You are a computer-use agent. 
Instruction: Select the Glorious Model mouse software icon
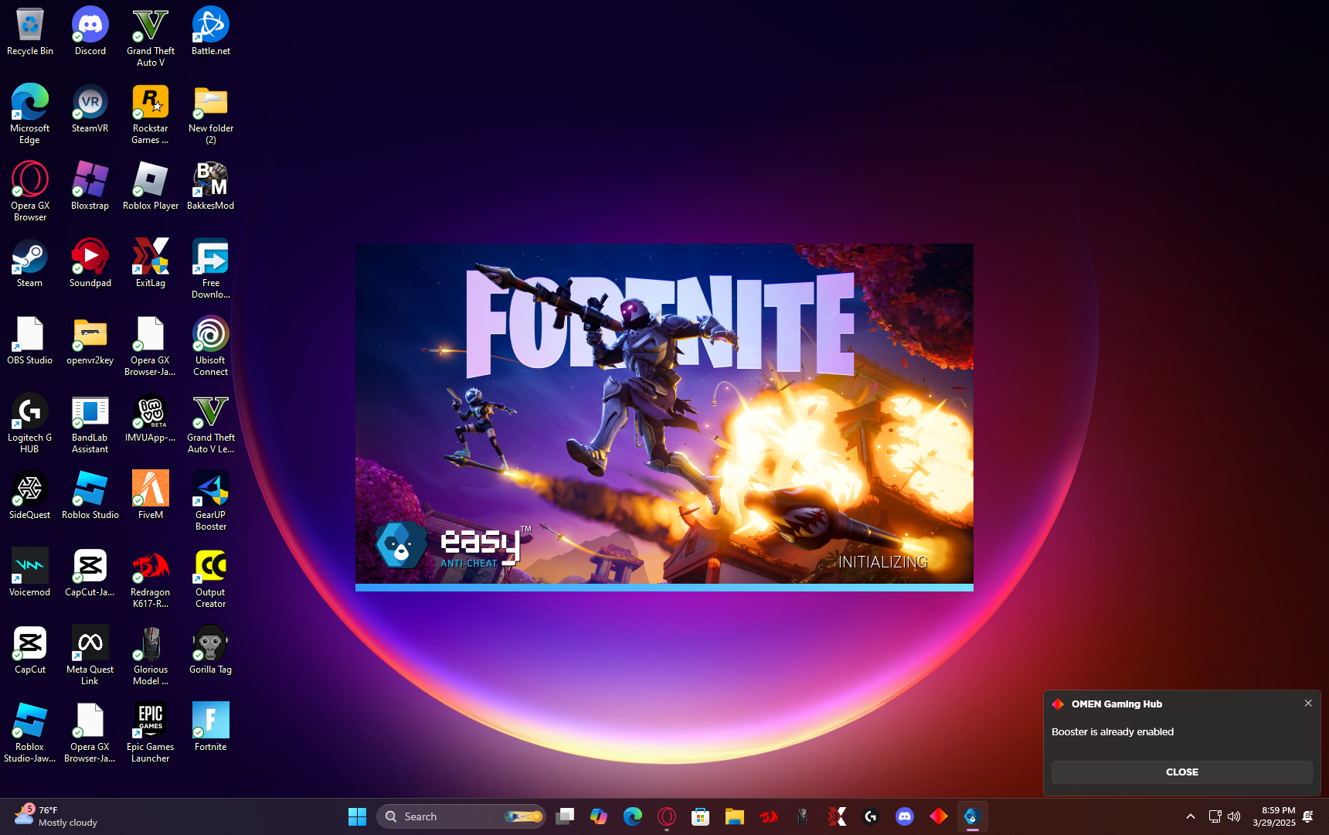click(x=151, y=656)
